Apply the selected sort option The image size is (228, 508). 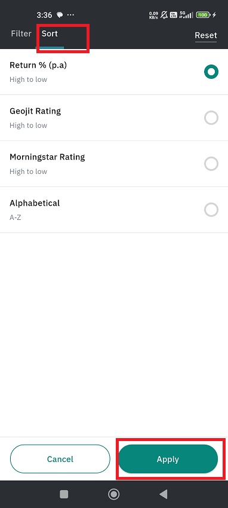168,459
